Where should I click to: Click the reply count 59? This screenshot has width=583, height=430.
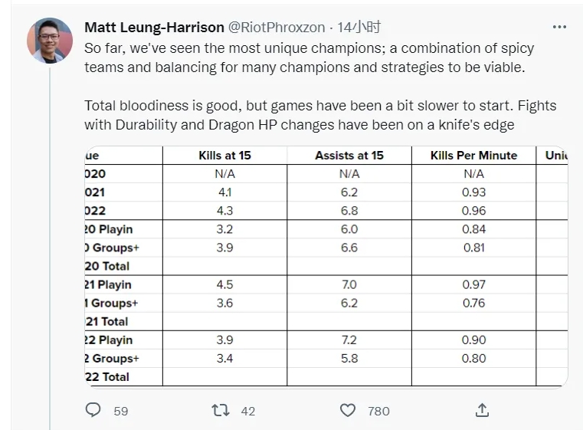(x=121, y=411)
